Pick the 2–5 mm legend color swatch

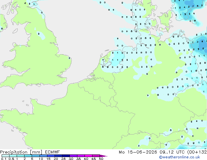28,156
